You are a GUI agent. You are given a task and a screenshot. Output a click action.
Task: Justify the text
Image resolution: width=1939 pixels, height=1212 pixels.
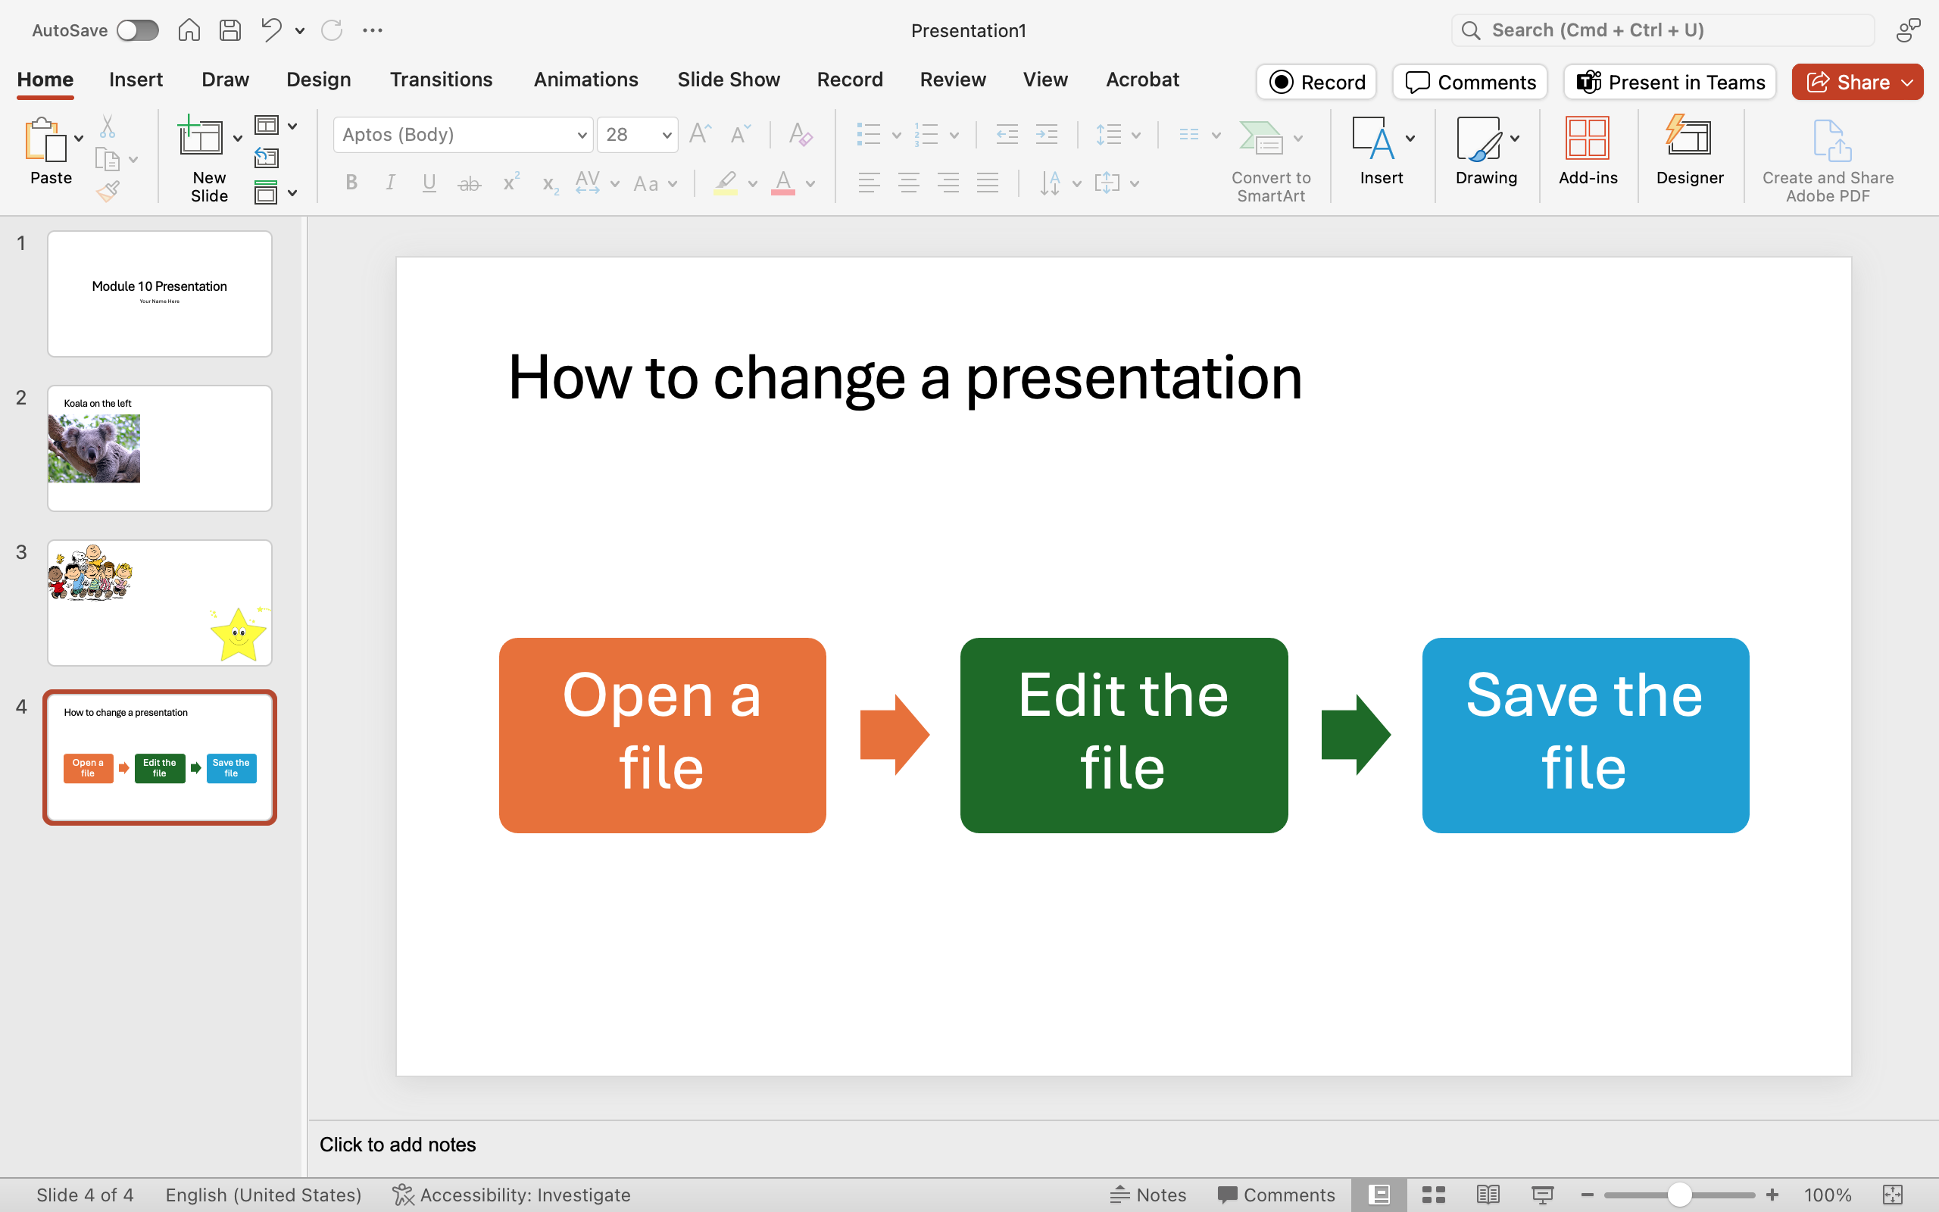988,183
